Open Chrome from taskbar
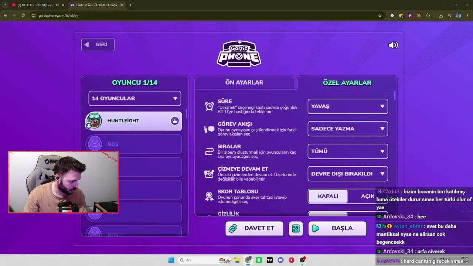Screen dimensions: 473x266 248,260
